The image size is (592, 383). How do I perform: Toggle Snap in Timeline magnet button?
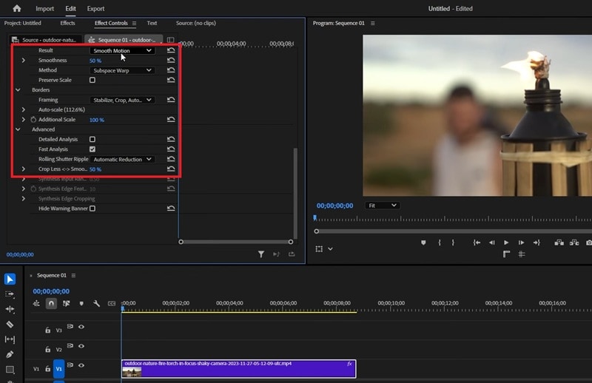pyautogui.click(x=51, y=303)
